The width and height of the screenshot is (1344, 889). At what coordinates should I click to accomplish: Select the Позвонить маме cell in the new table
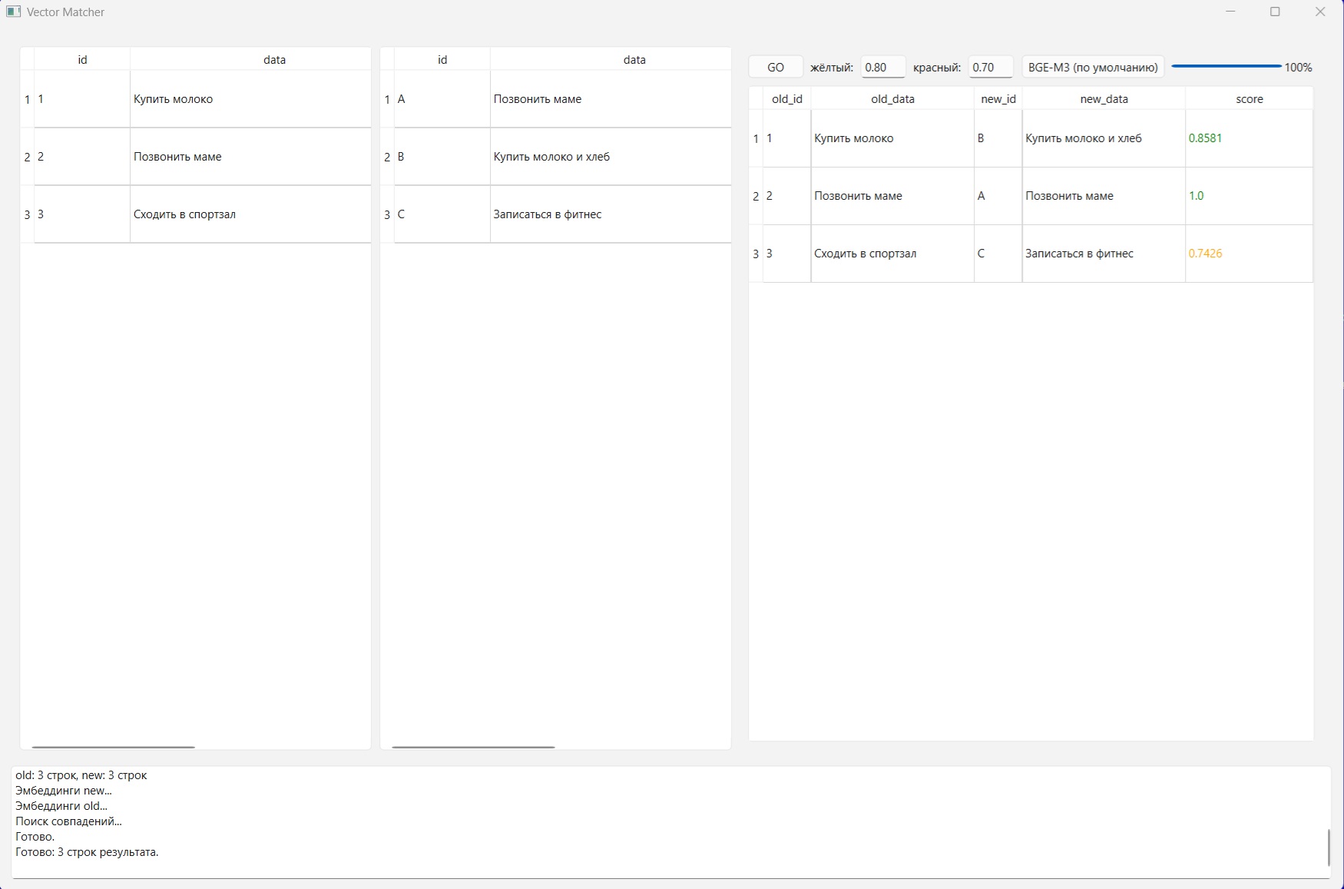pos(611,99)
